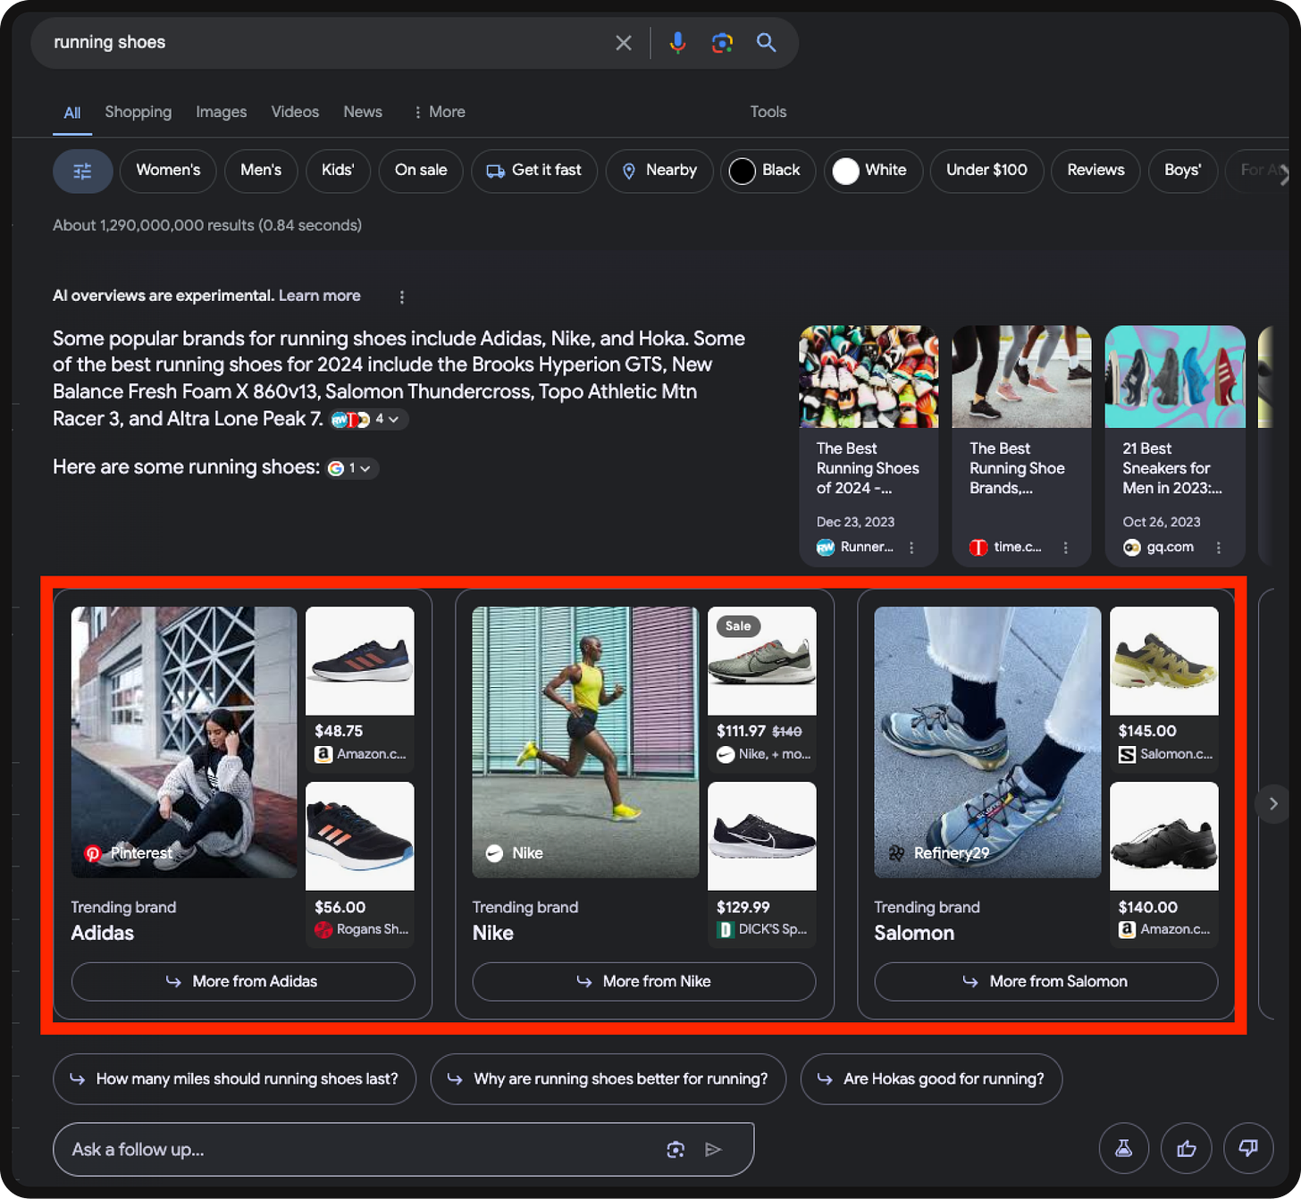The height and width of the screenshot is (1199, 1301).
Task: Toggle the Get it fast filter chip
Action: point(534,171)
